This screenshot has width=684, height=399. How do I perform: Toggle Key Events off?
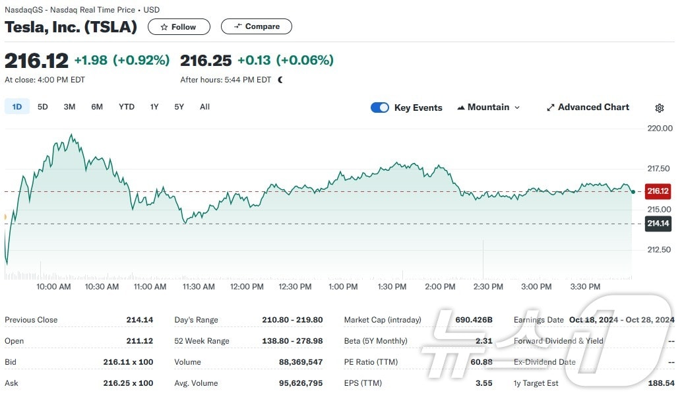click(x=380, y=107)
